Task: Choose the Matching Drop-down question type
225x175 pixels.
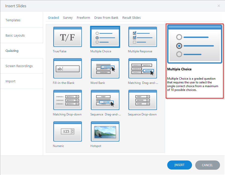Action: tap(67, 100)
